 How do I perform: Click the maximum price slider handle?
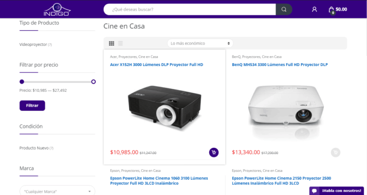93,82
